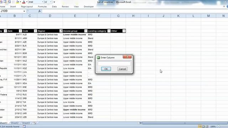The width and height of the screenshot is (228, 128).
Task: Open the Lending category filter dropdown
Action: (x=109, y=31)
